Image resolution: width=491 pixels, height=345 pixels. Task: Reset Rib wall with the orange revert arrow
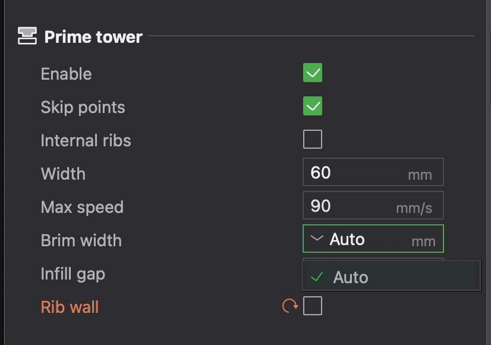[x=290, y=306]
